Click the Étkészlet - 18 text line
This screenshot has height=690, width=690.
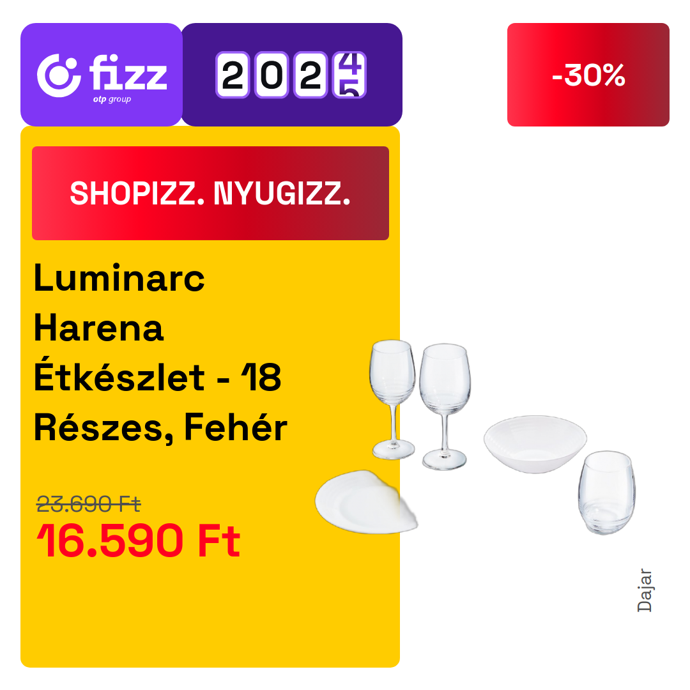pos(158,378)
